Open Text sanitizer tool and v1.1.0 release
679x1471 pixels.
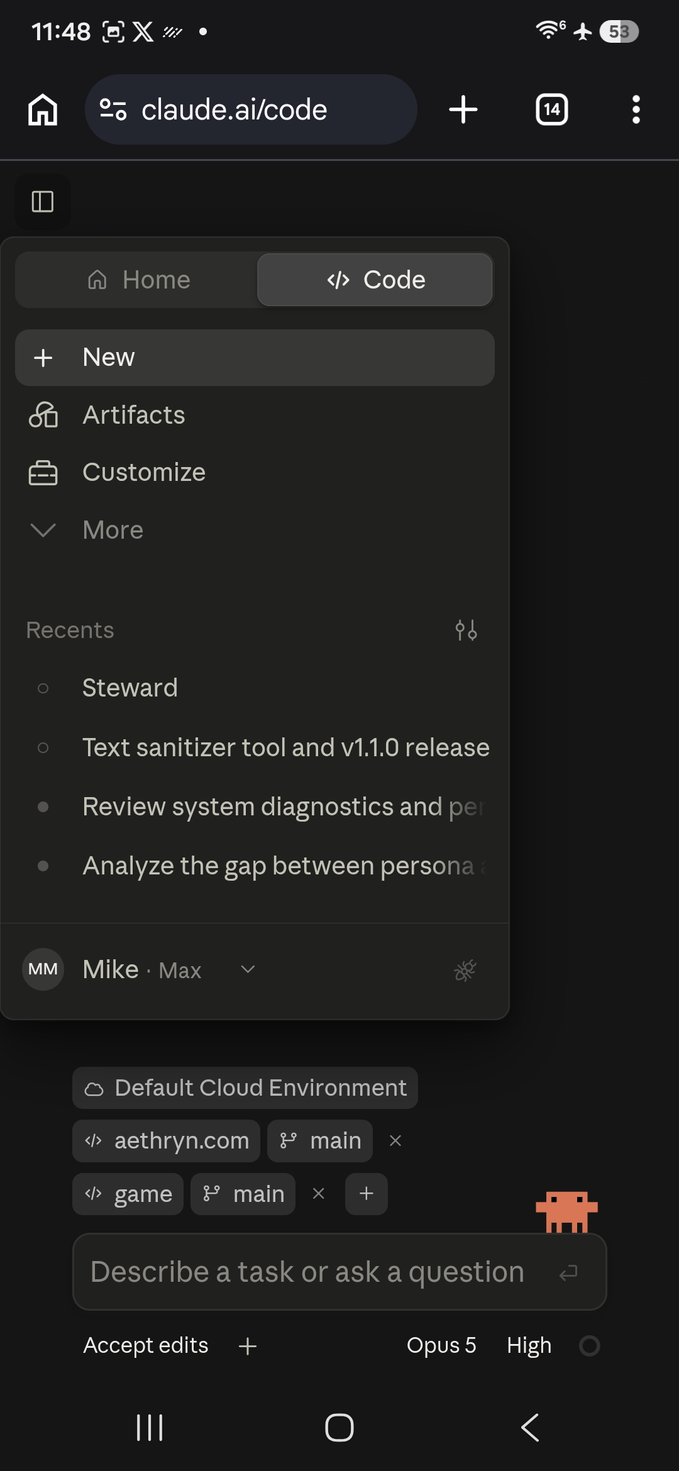click(x=255, y=747)
